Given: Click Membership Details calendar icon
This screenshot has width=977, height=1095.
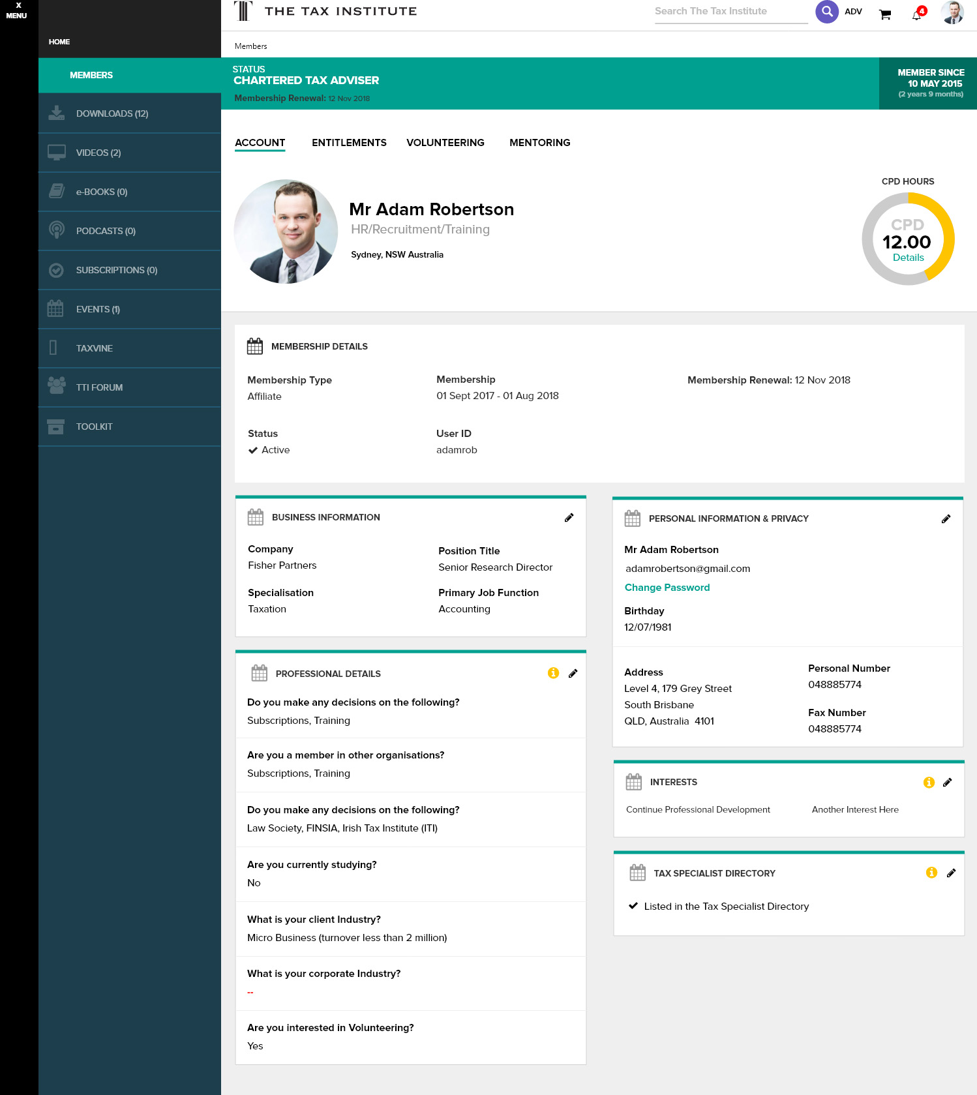Looking at the screenshot, I should pyautogui.click(x=255, y=346).
